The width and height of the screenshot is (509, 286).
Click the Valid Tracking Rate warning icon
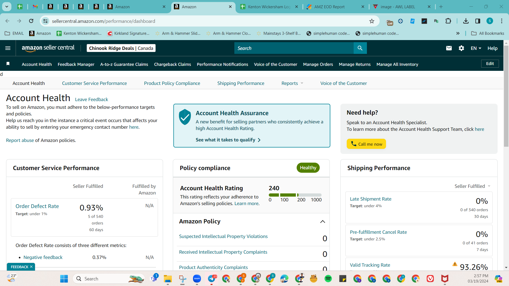coord(455,264)
